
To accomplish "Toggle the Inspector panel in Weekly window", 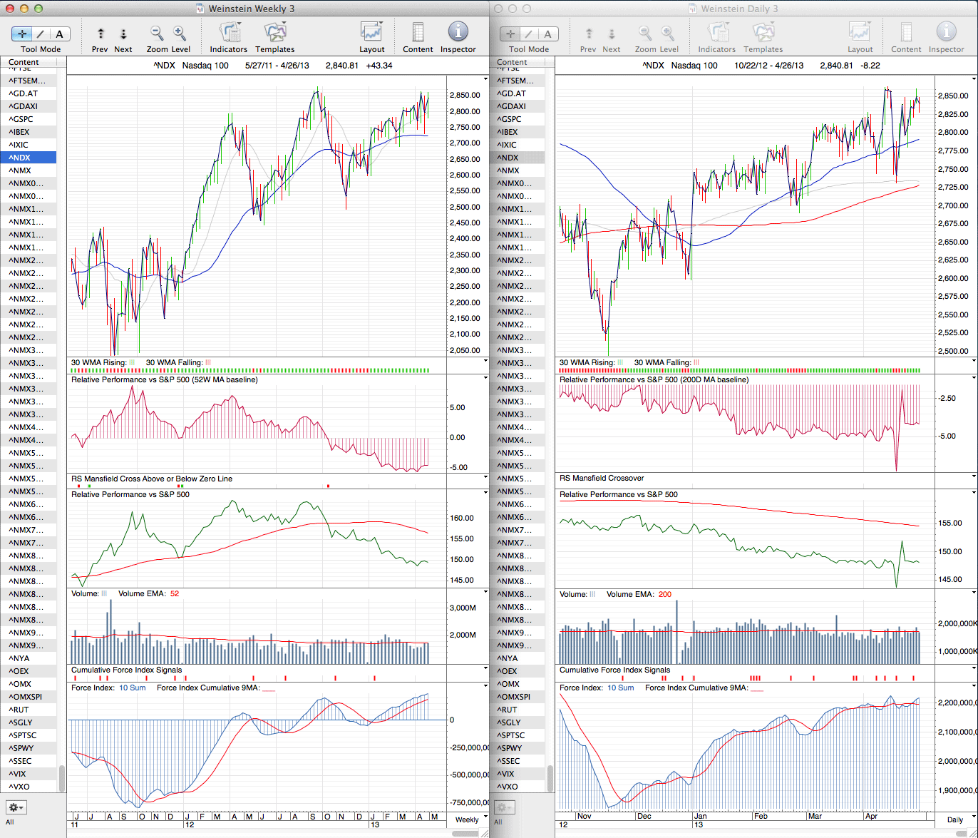I will pos(458,33).
